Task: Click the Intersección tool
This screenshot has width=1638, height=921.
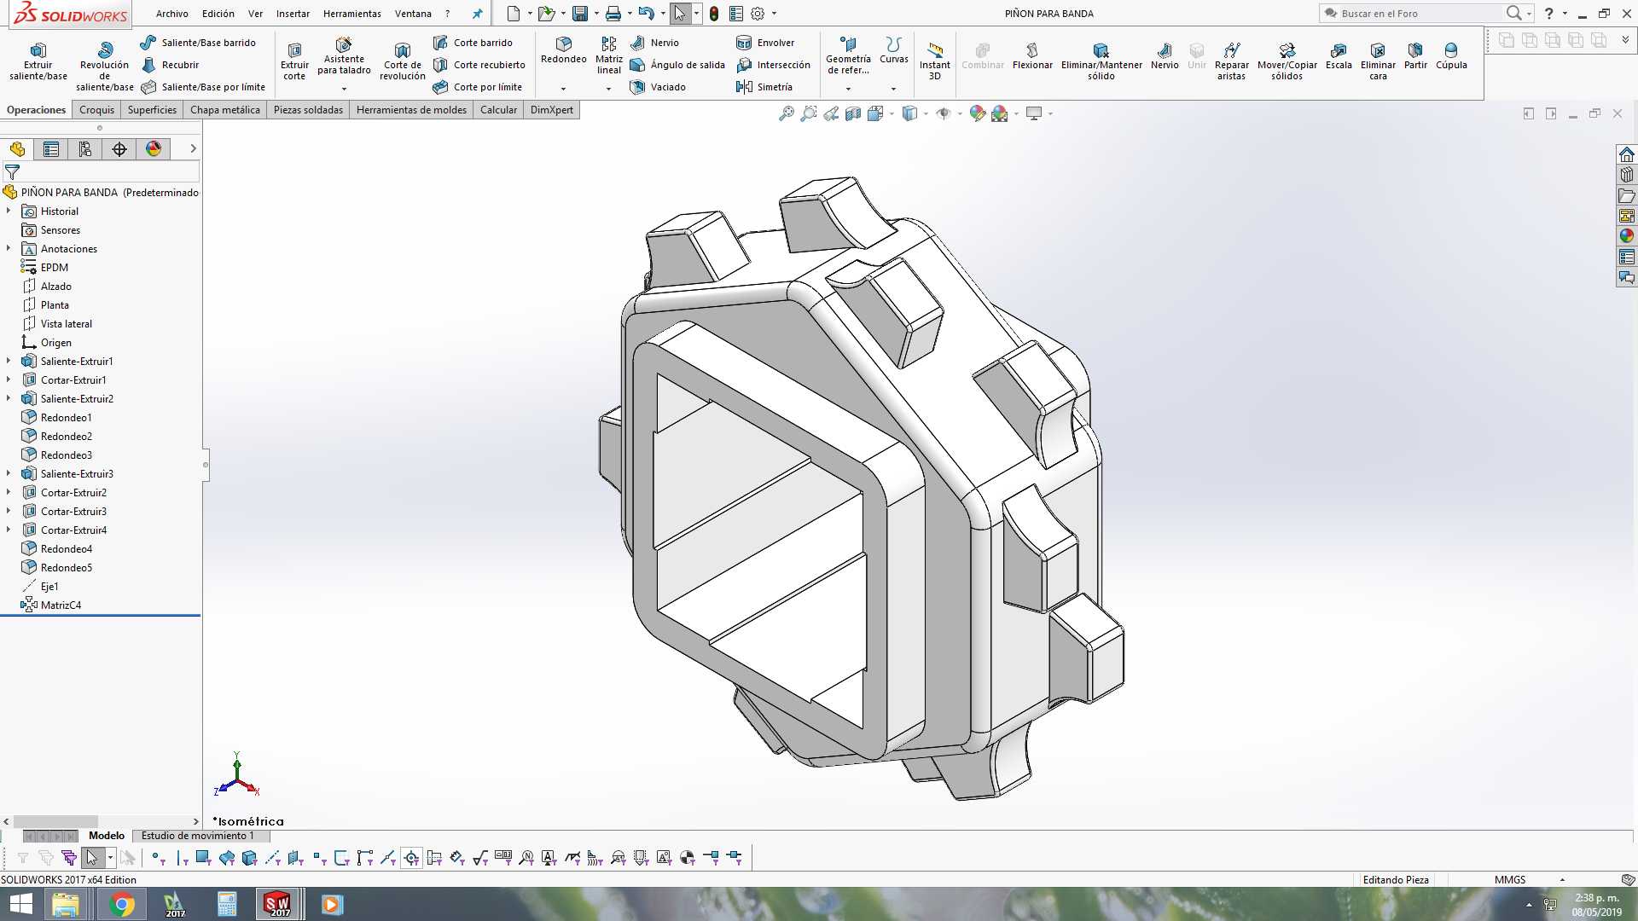Action: (773, 65)
